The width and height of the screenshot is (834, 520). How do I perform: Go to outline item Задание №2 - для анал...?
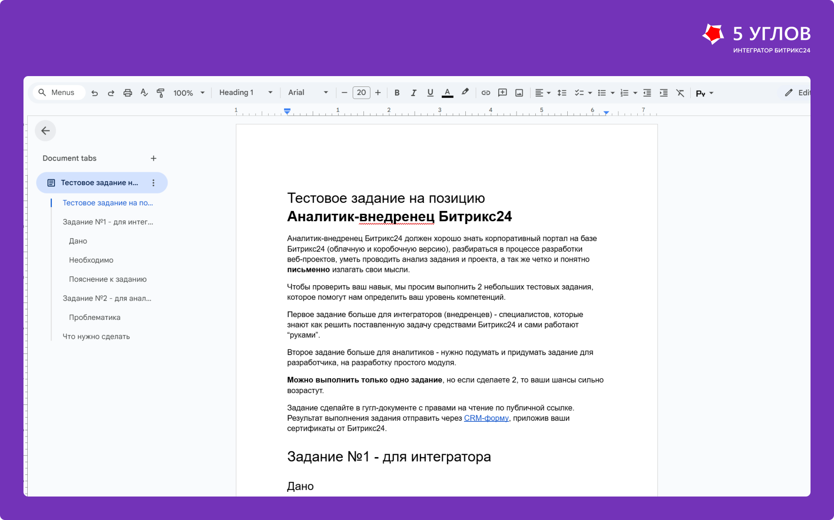pos(107,298)
